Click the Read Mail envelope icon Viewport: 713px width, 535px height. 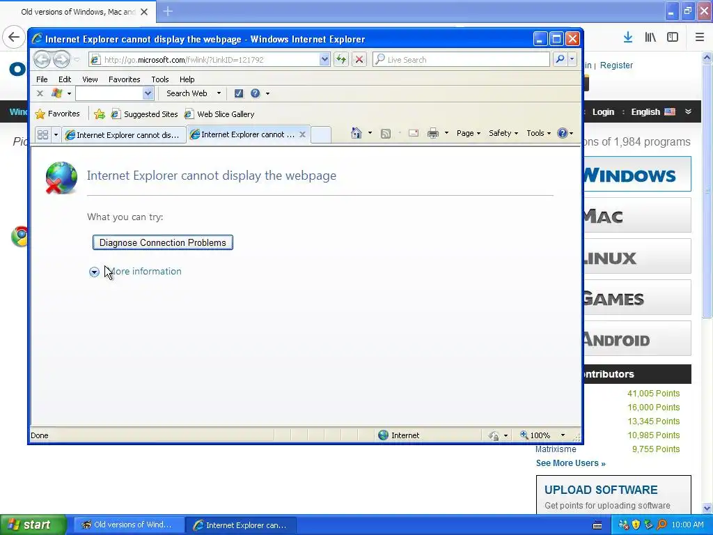click(414, 133)
